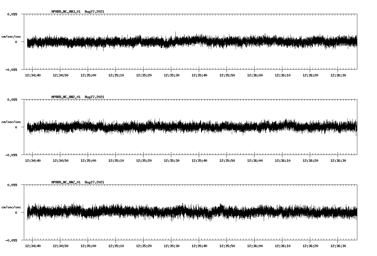Click the zero label on HNZ axis
Viewport: 377px width, 256px height.
click(x=16, y=213)
